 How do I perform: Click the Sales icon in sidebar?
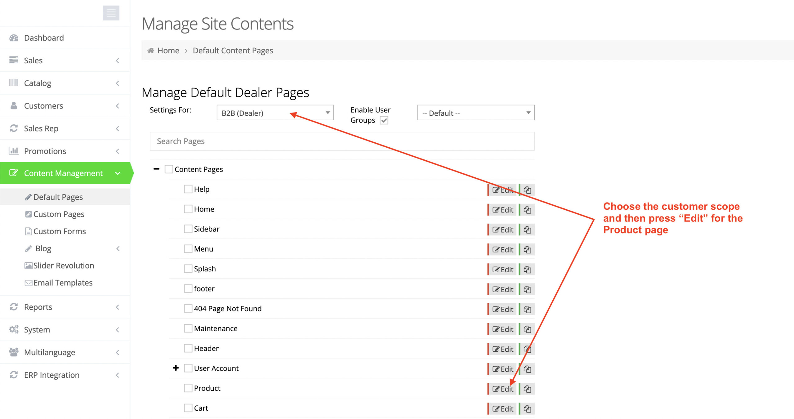pos(14,60)
